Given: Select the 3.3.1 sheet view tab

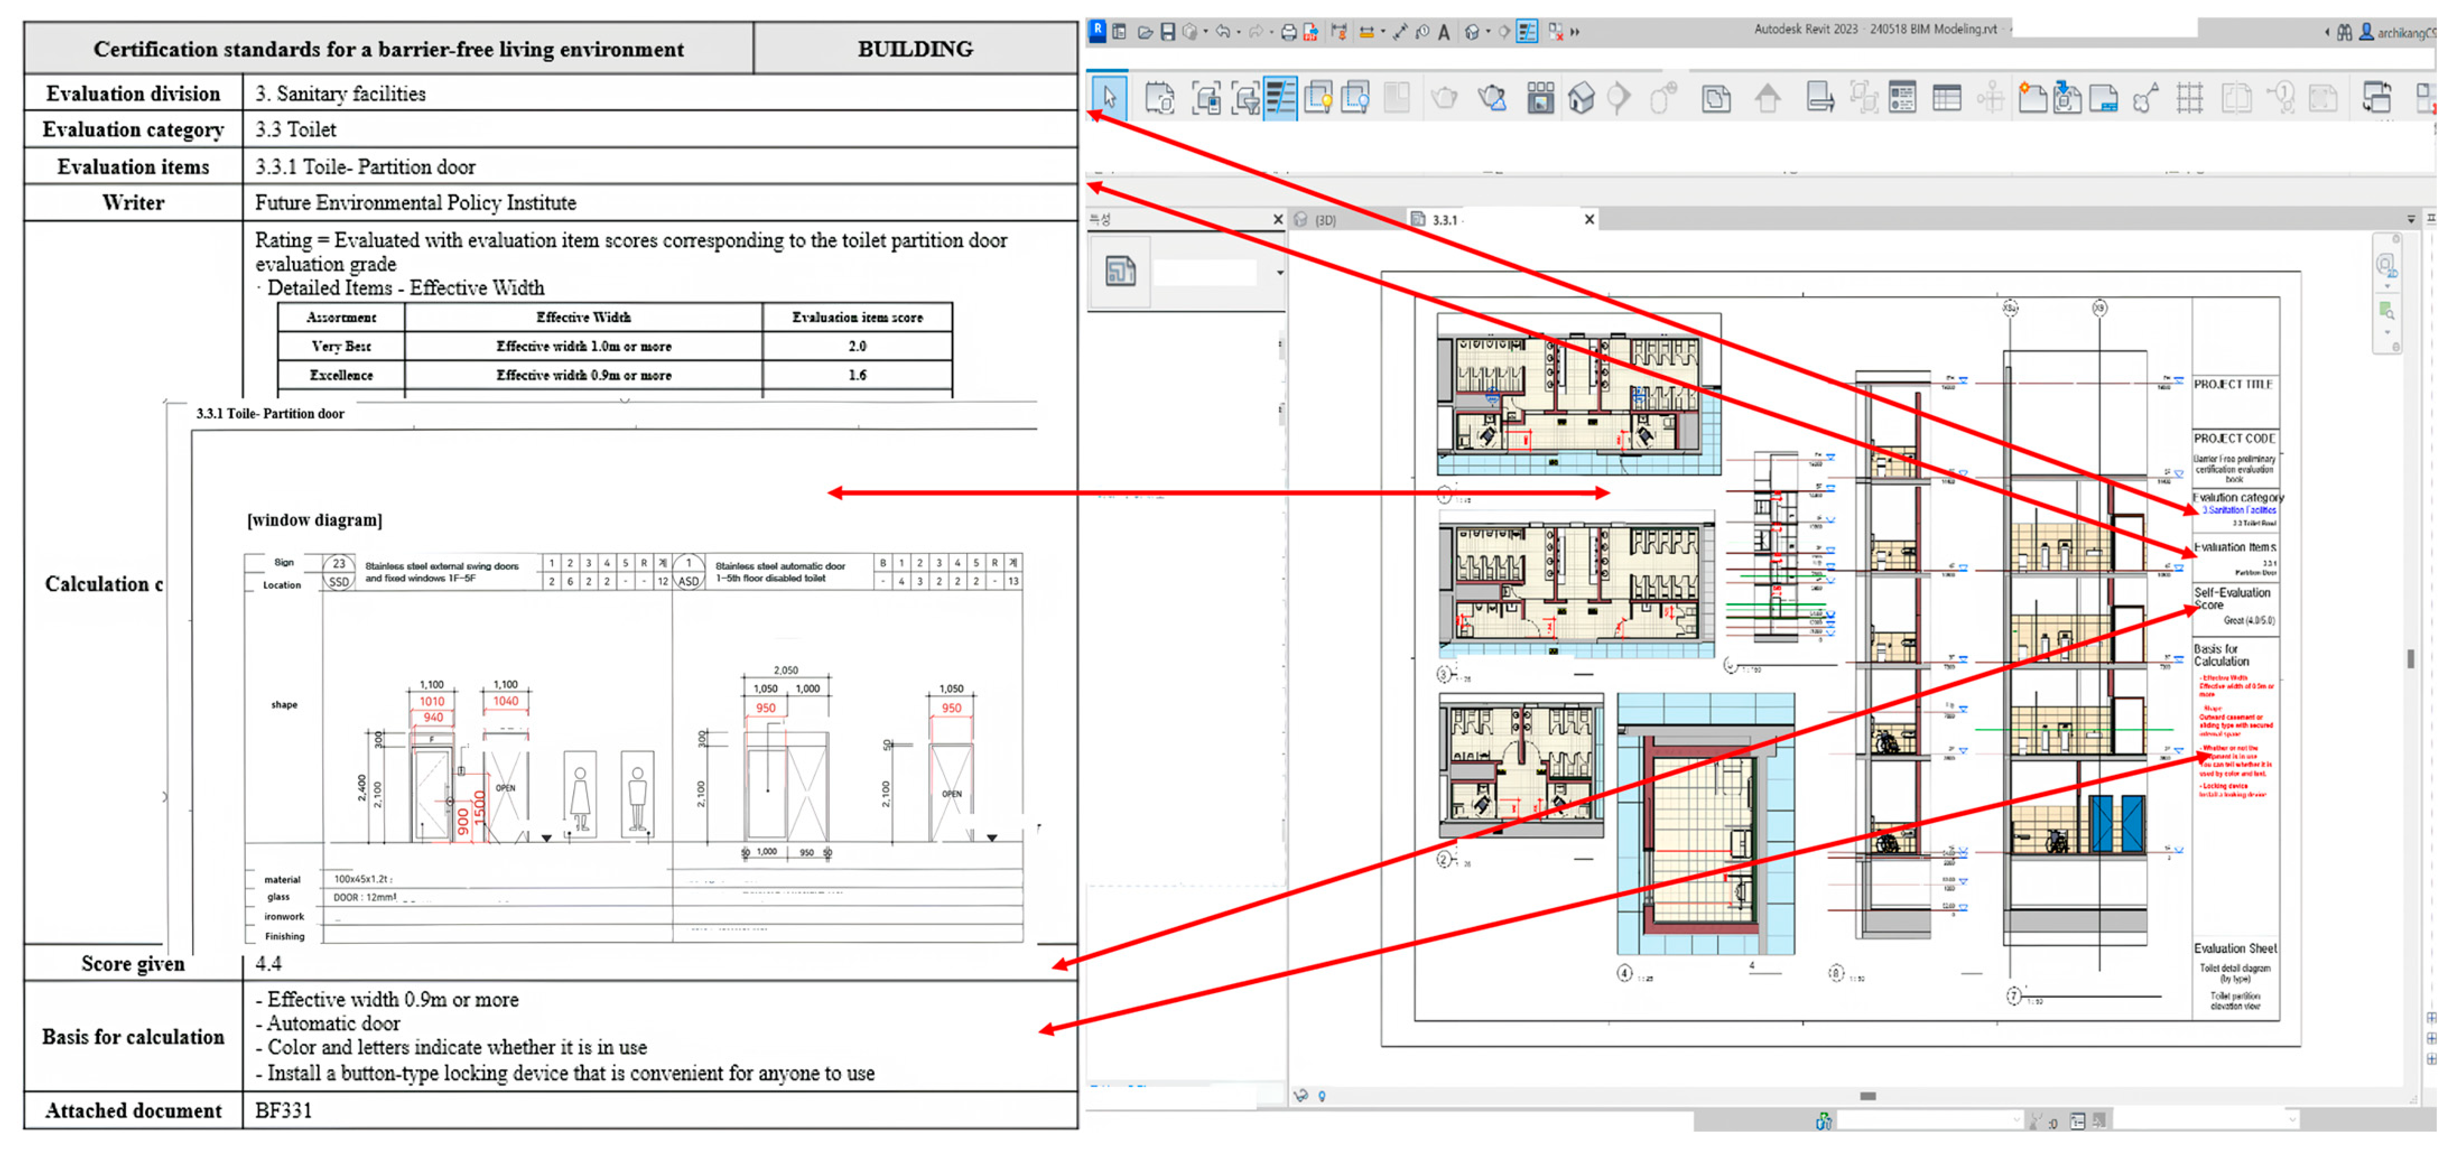Looking at the screenshot, I should point(1444,220).
